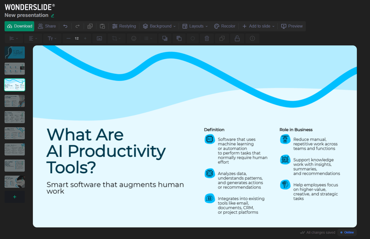The height and width of the screenshot is (239, 370).
Task: Click the redo arrow icon
Action: click(78, 26)
